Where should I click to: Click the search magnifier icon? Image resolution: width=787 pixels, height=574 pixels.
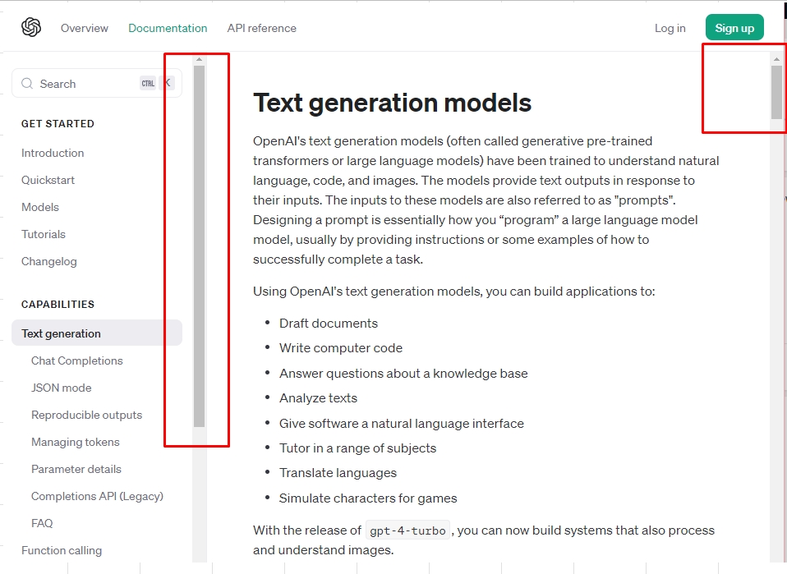click(x=27, y=84)
